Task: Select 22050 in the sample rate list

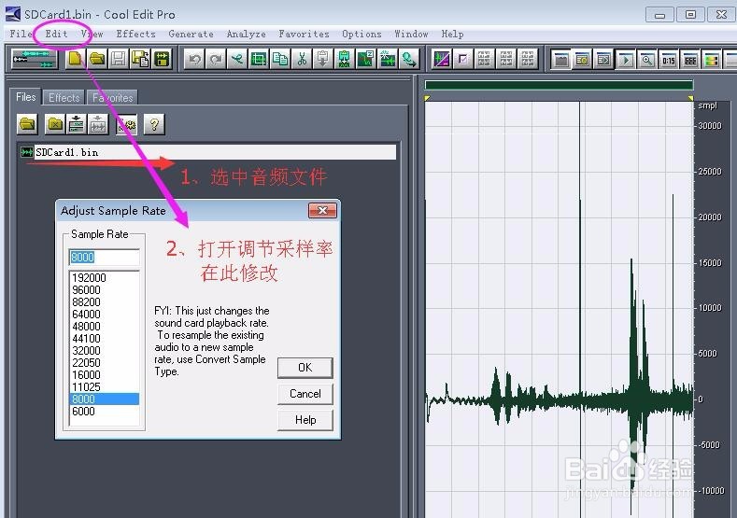Action: [x=105, y=362]
